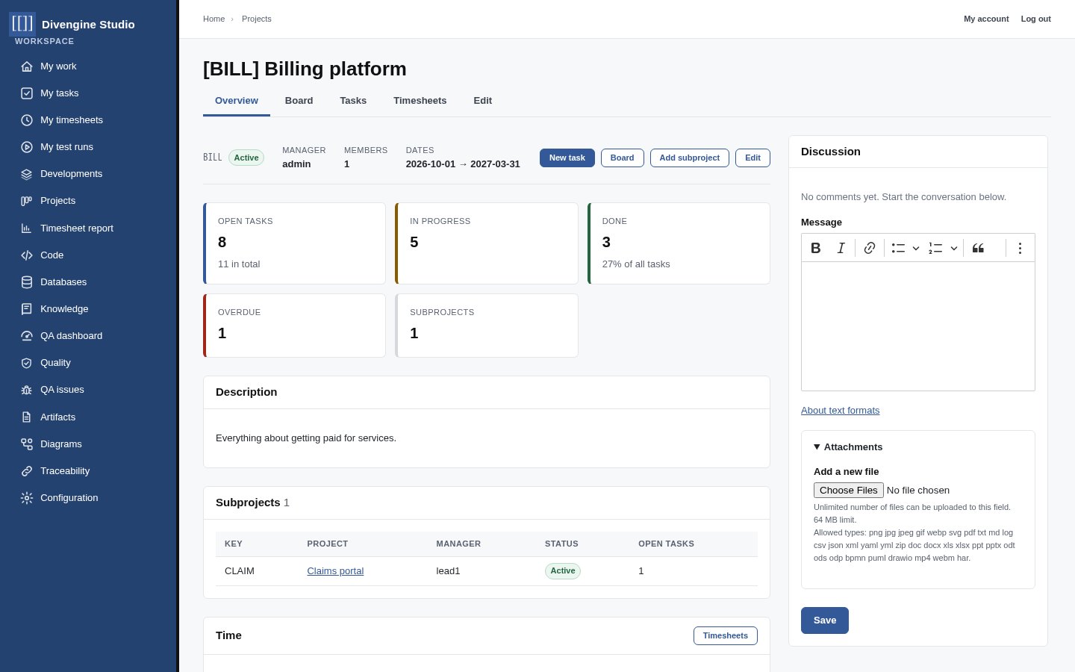The height and width of the screenshot is (672, 1075).
Task: Click the Timesheets button in Time section
Action: point(726,636)
